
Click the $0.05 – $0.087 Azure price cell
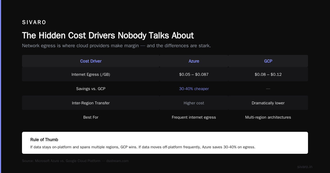[194, 74]
